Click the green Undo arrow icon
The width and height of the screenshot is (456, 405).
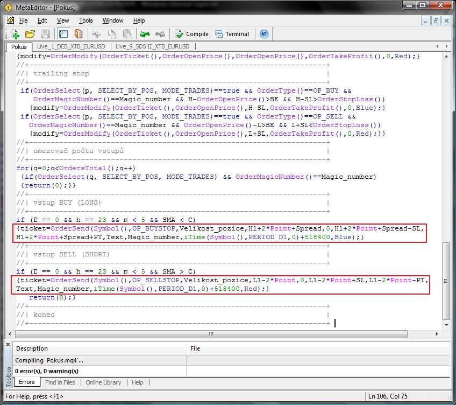coord(145,34)
